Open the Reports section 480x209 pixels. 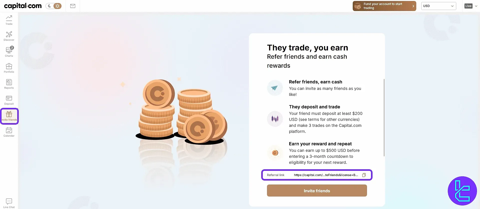click(x=9, y=84)
